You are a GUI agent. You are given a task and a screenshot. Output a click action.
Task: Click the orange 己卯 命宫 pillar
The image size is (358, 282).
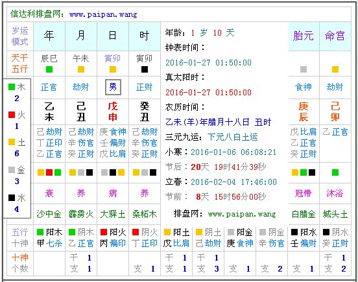tap(335, 112)
